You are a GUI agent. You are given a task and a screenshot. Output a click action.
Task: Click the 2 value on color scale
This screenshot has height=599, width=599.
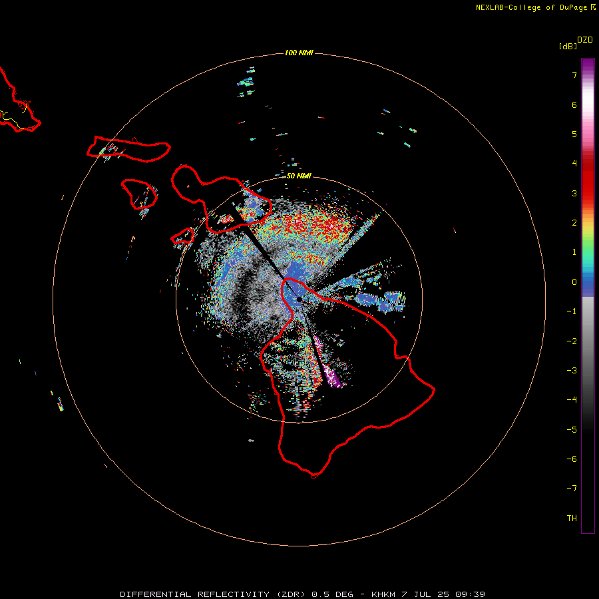point(574,223)
